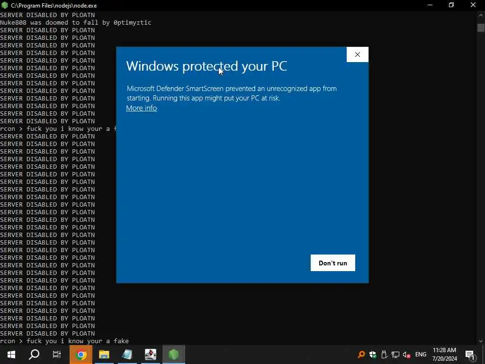The image size is (485, 364).
Task: Open File Explorer from taskbar
Action: [x=104, y=355]
